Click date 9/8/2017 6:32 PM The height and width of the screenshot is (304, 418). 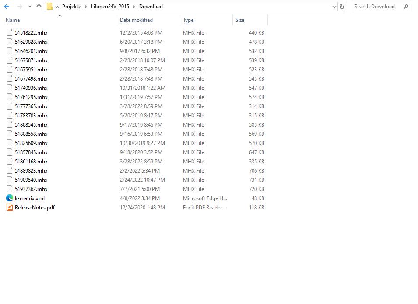point(140,51)
